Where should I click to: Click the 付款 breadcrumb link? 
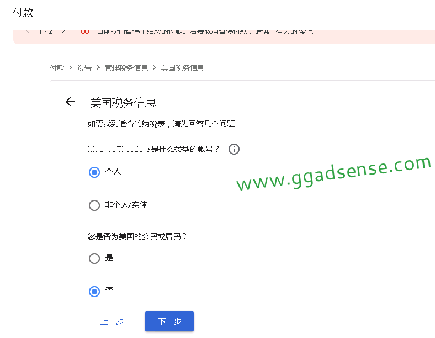click(57, 68)
